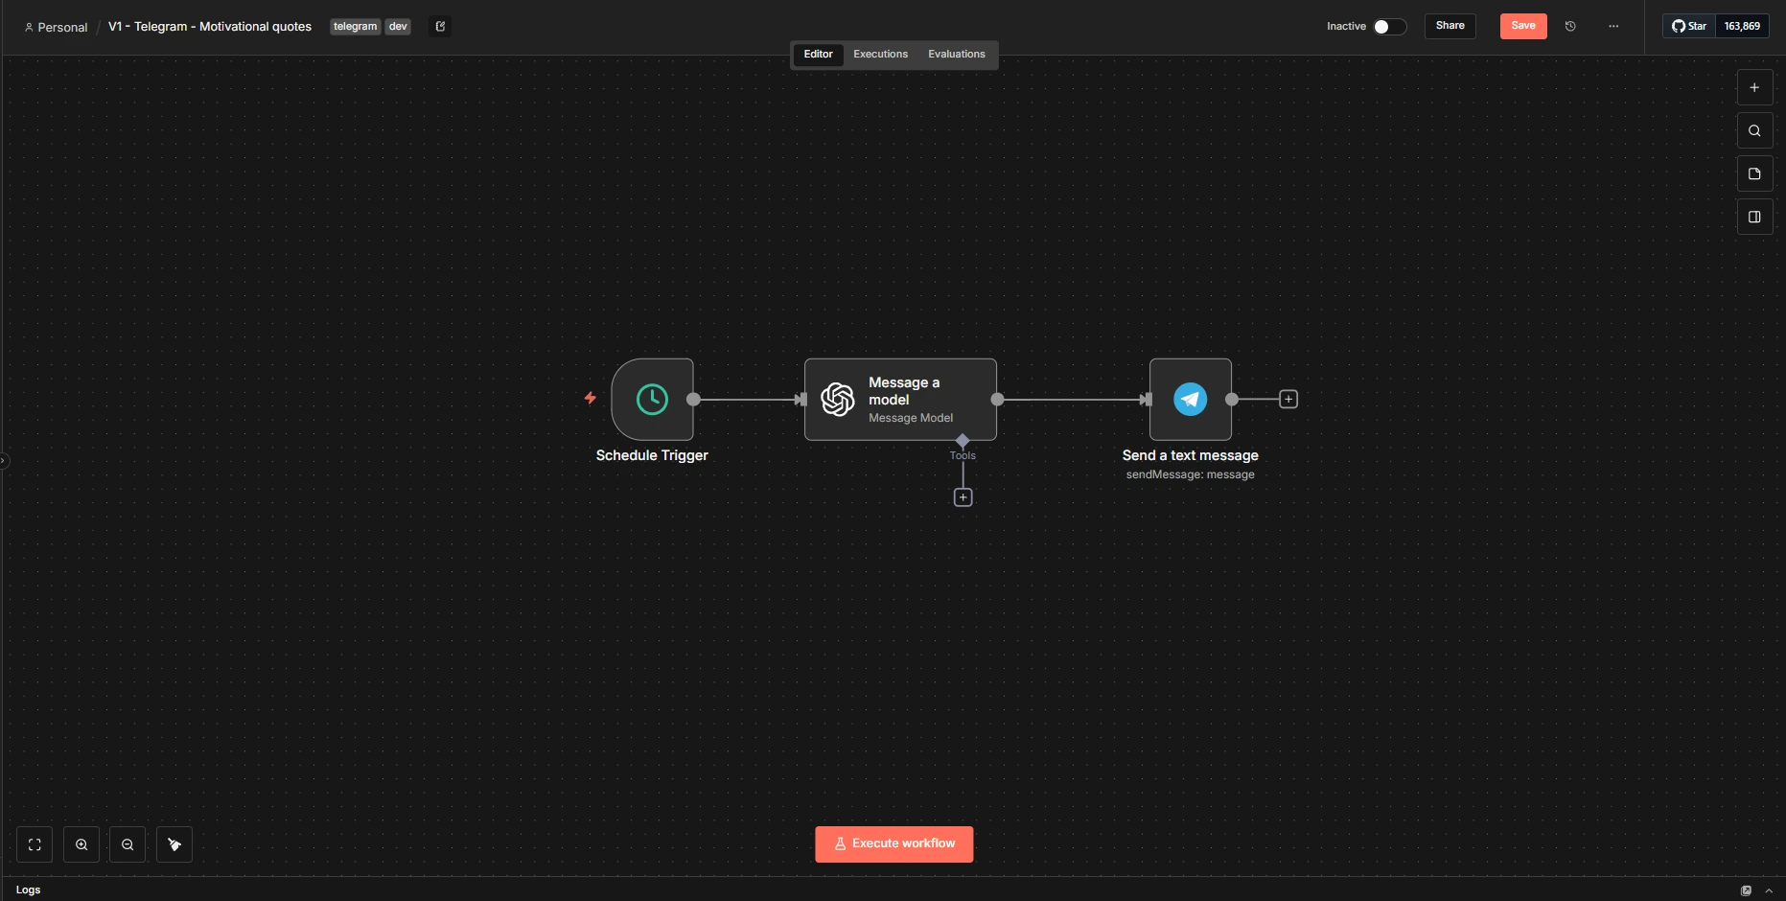
Task: Switch to the Evaluations tab
Action: (956, 55)
